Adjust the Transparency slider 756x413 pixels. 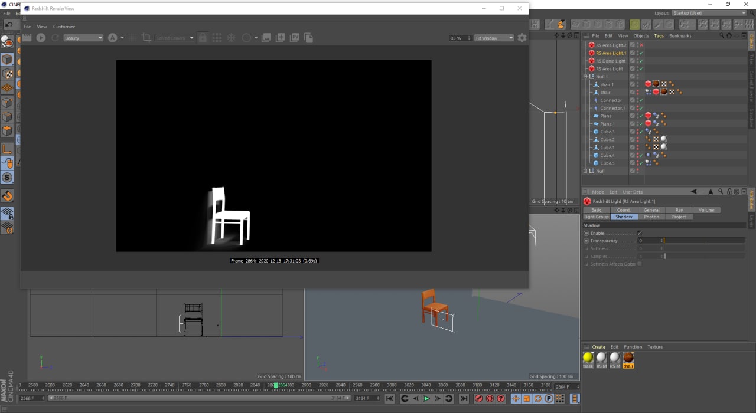point(703,241)
